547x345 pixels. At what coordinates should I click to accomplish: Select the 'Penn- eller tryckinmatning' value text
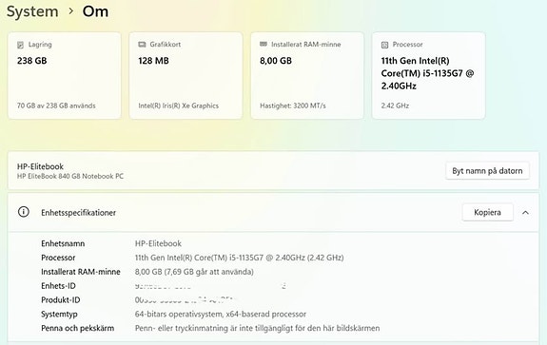pyautogui.click(x=257, y=328)
